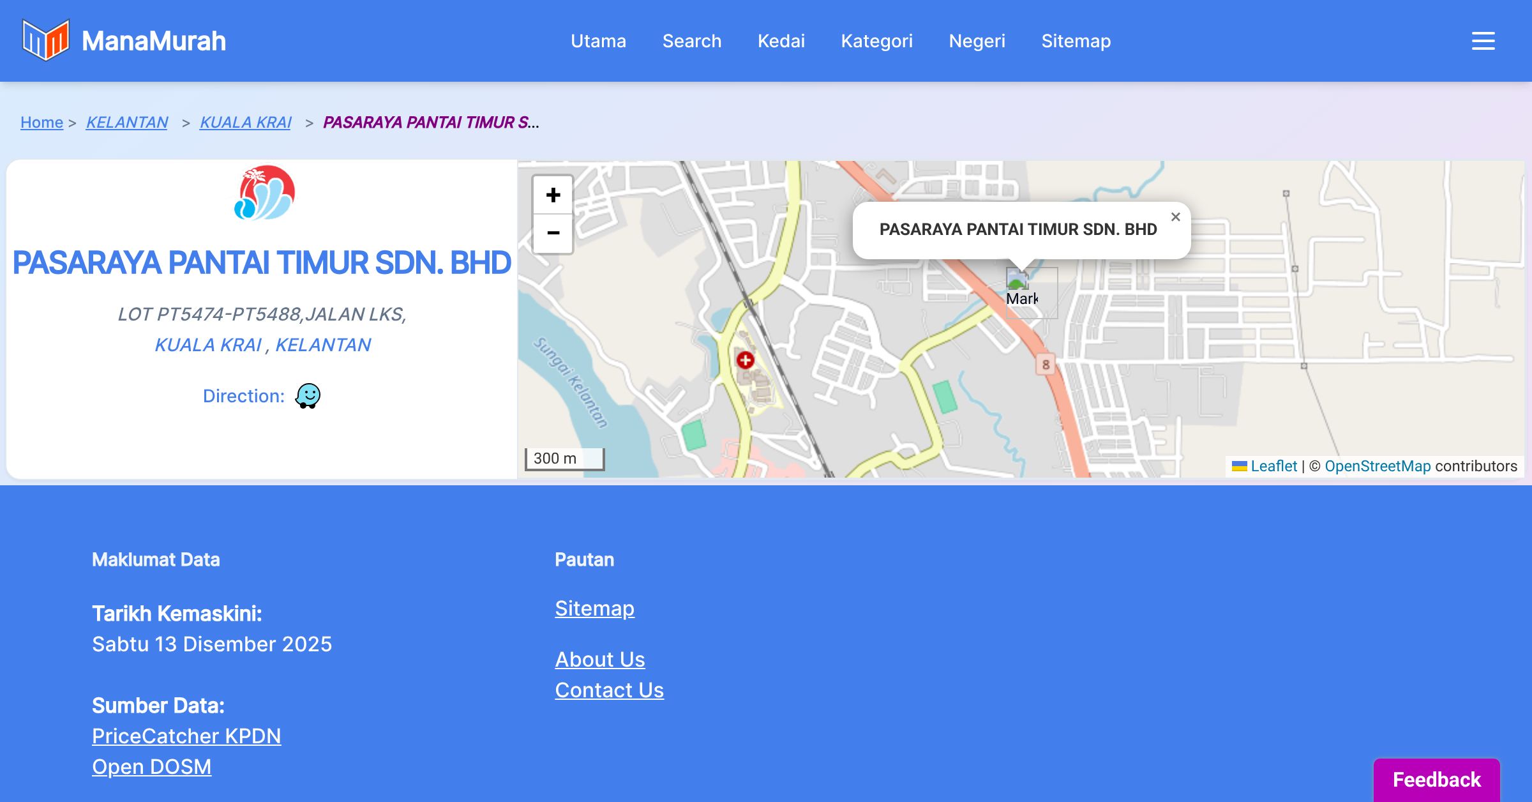Click the hospital marker on the map
The width and height of the screenshot is (1532, 802).
point(745,360)
